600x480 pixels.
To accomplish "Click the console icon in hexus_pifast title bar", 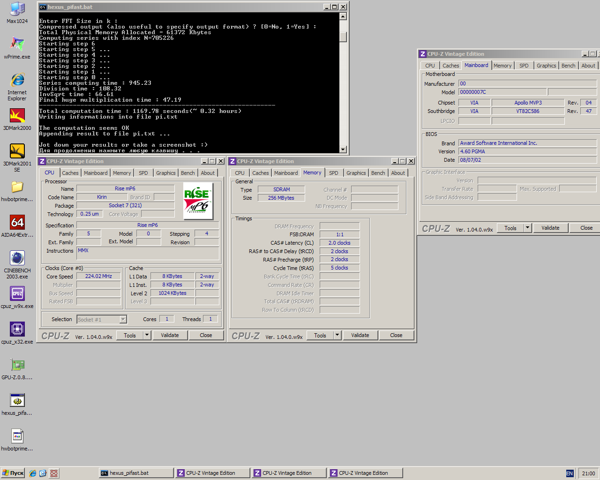I will (x=43, y=7).
